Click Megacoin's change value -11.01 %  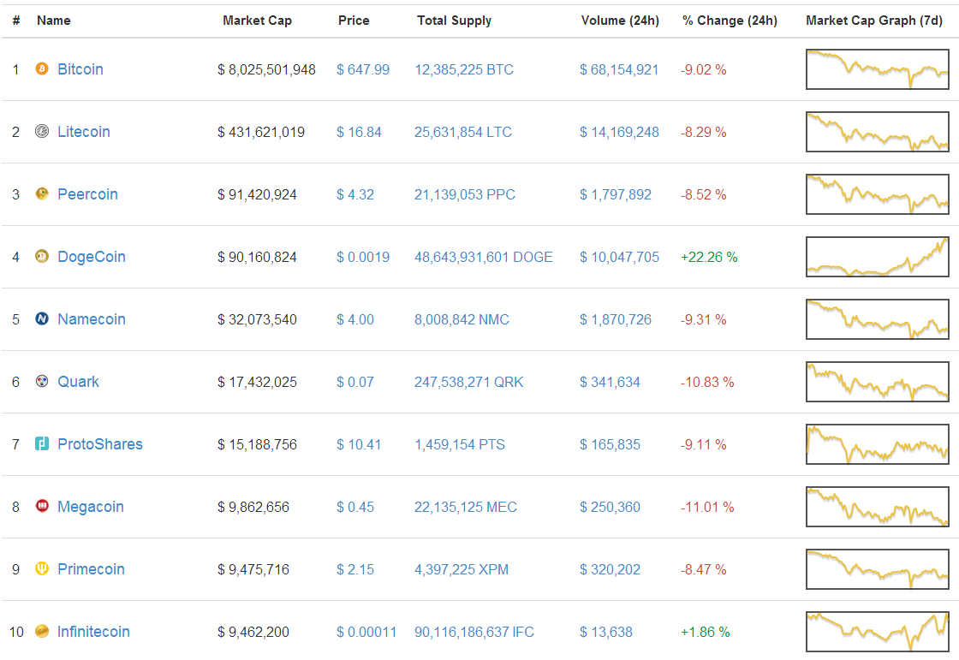tap(707, 507)
